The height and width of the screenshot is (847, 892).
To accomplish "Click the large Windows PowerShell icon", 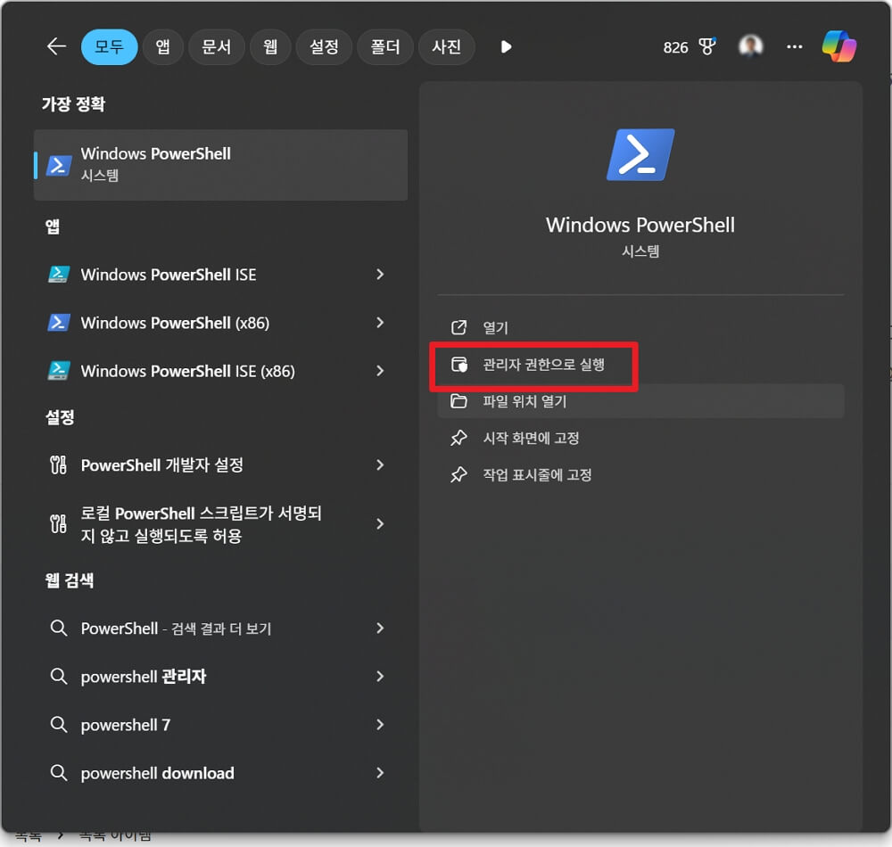I will click(x=640, y=154).
